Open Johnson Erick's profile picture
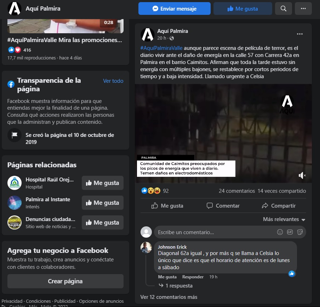Viewport: 320px width, 307px height. 146,248
